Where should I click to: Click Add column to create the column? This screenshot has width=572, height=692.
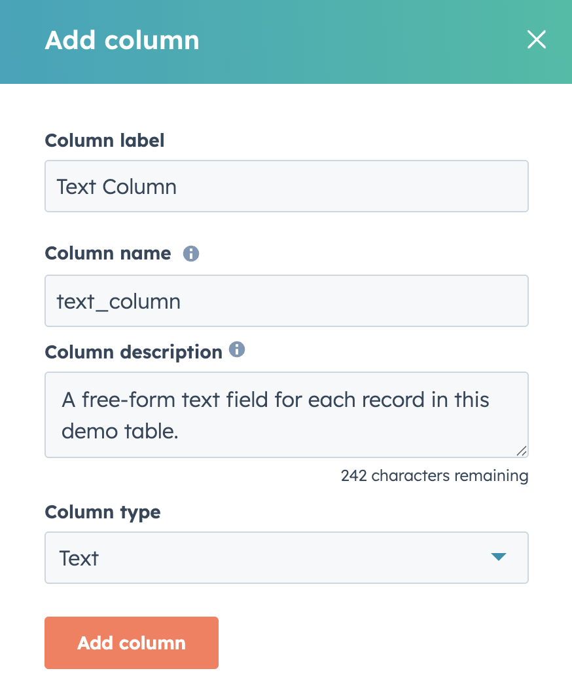[x=131, y=643]
